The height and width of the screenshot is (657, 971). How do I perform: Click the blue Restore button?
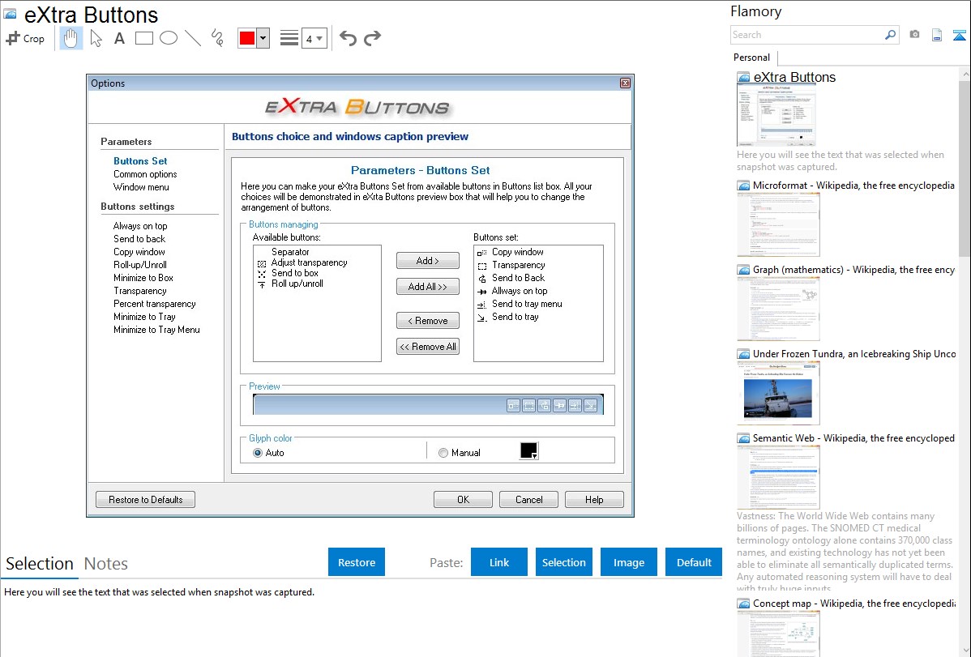[357, 562]
